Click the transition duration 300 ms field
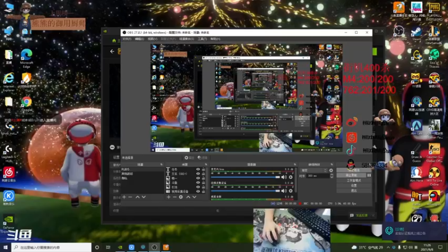 click(318, 176)
